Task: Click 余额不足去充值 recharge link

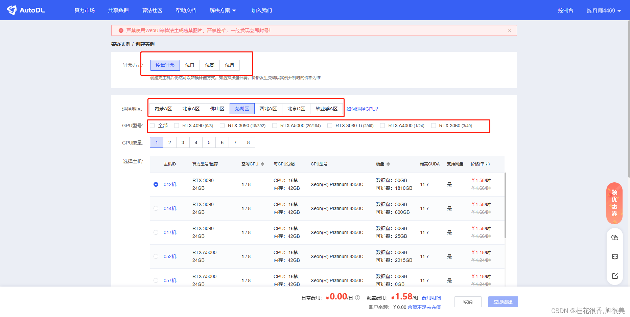Action: tap(424, 307)
